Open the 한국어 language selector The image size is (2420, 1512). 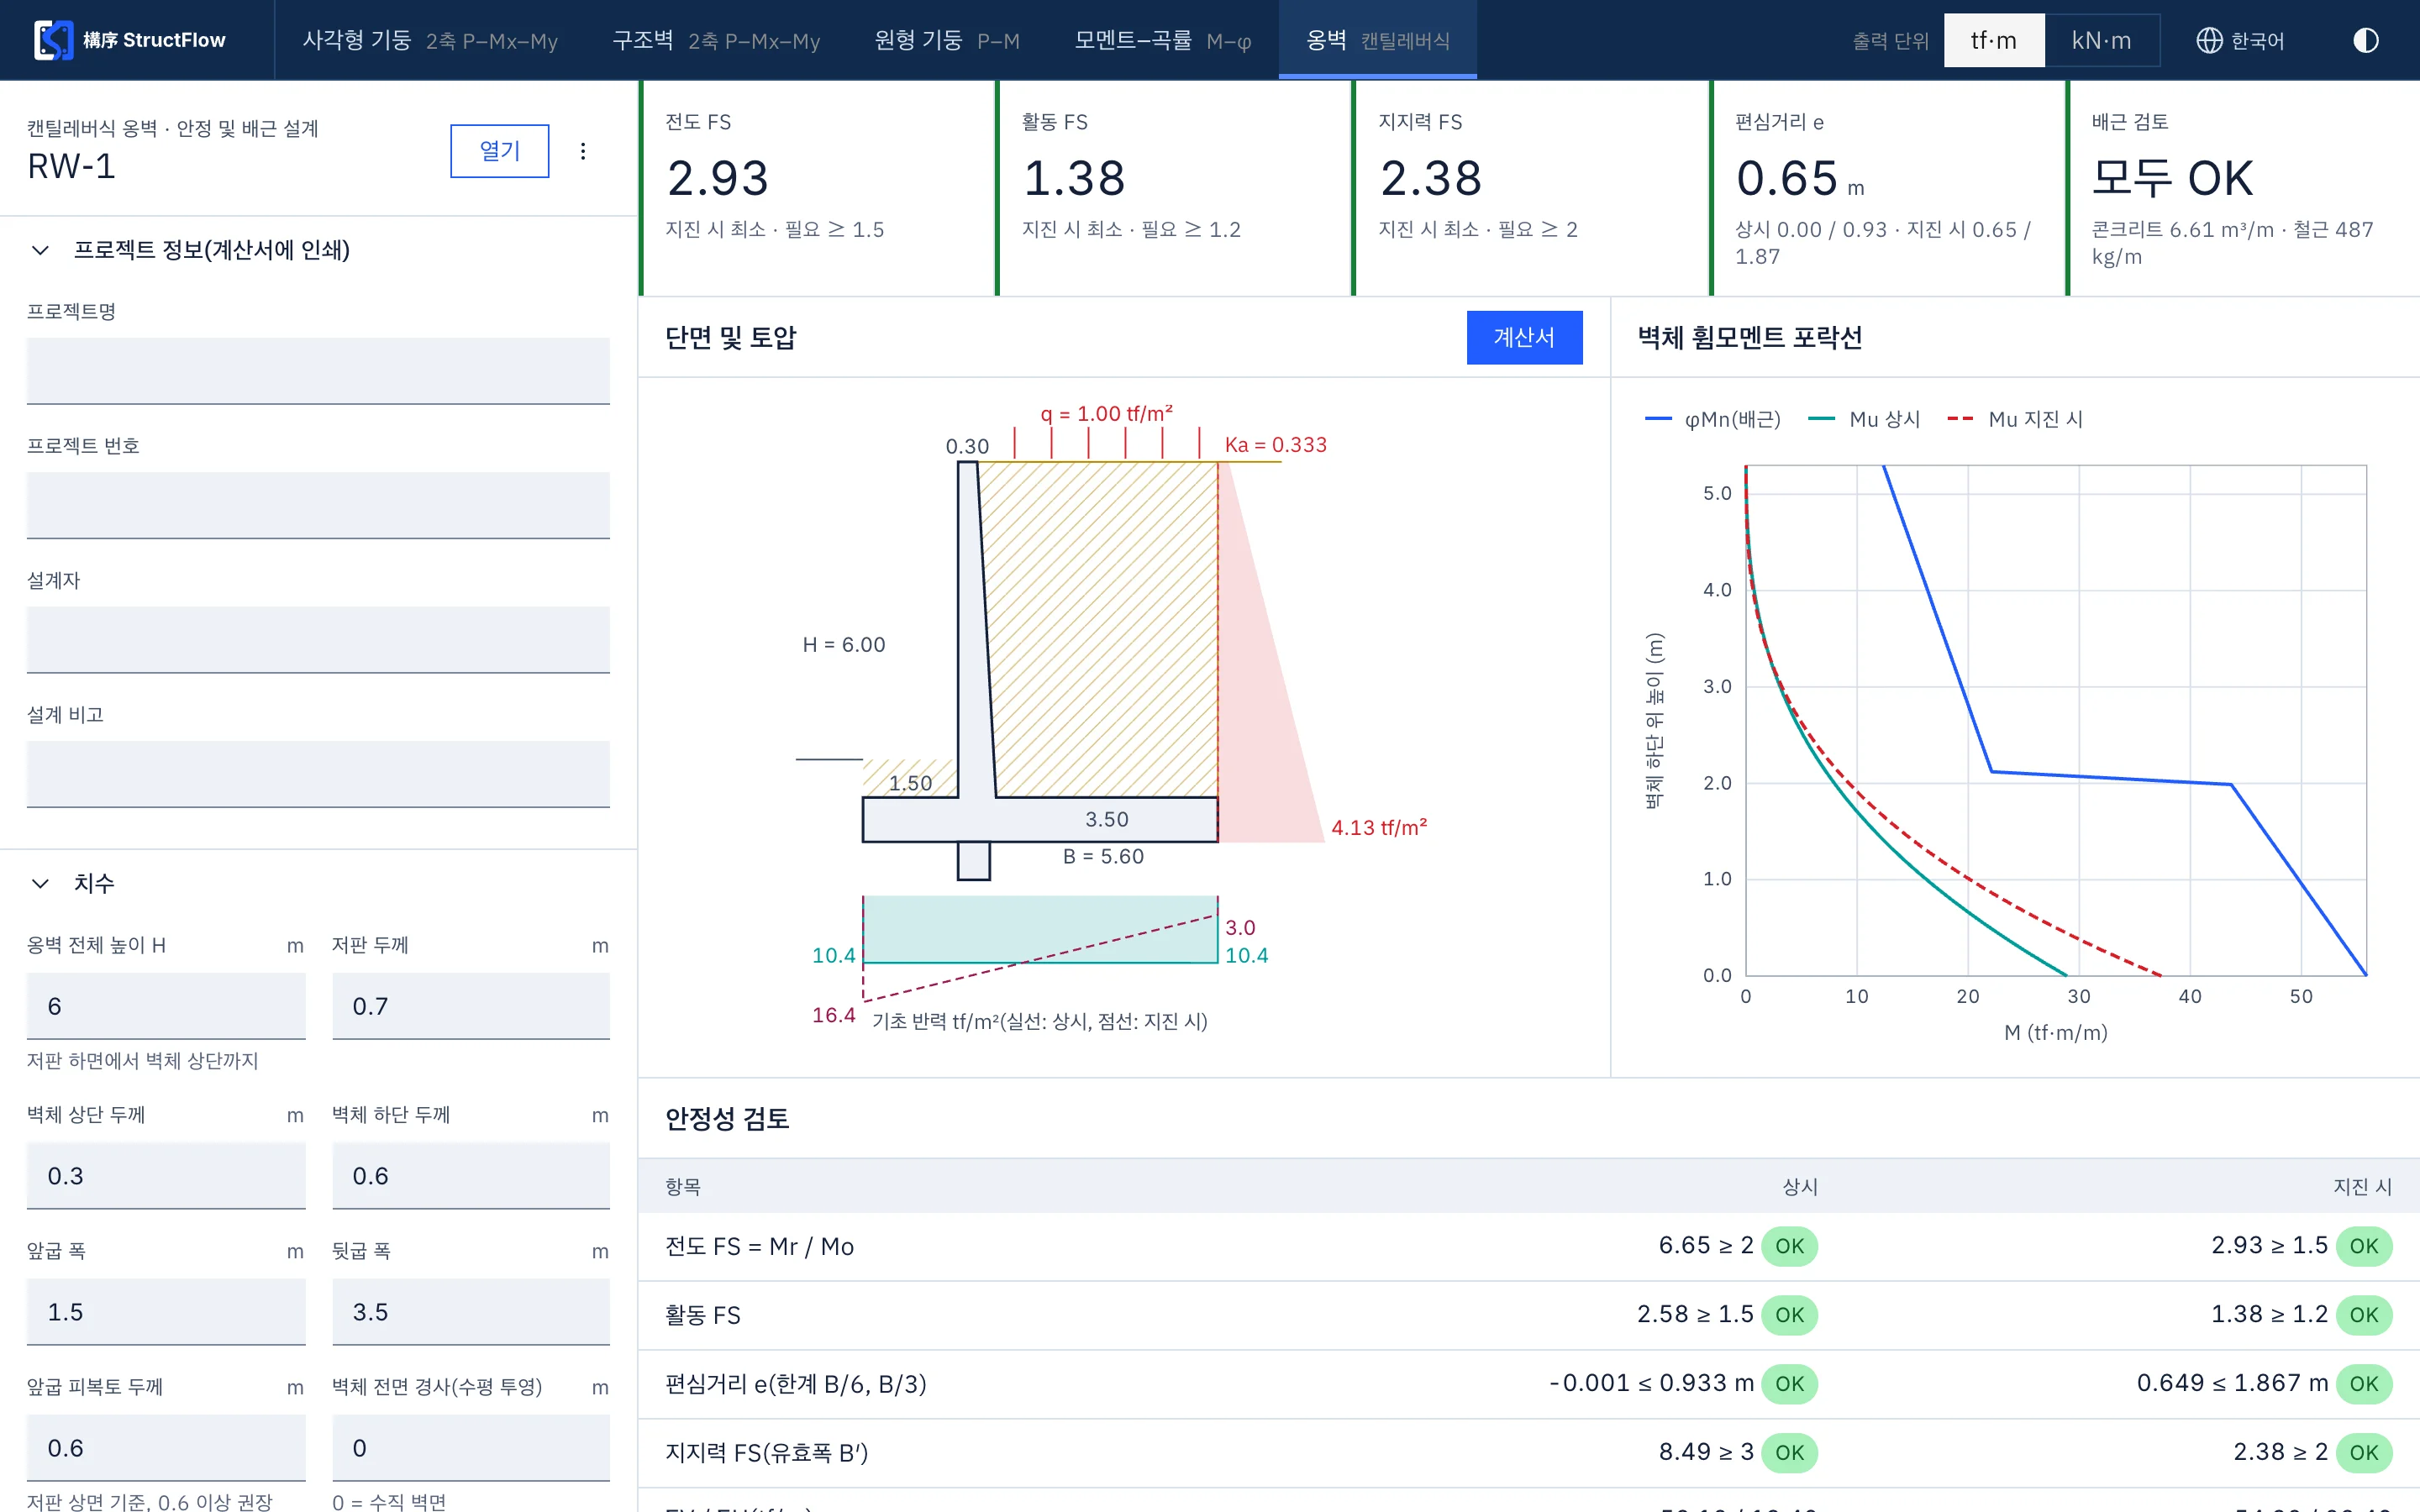click(2241, 40)
